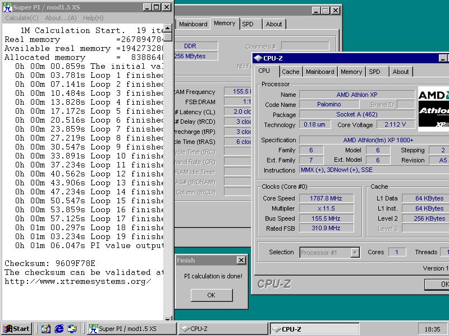Switch to Memory tab in front CPU-Z
The image size is (449, 336).
tap(351, 72)
